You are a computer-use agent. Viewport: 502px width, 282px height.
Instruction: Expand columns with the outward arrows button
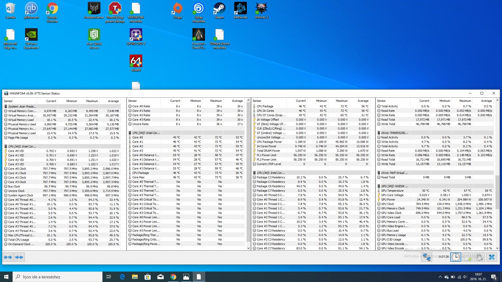(8, 257)
